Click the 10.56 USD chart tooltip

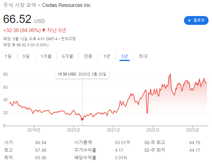click(x=82, y=74)
